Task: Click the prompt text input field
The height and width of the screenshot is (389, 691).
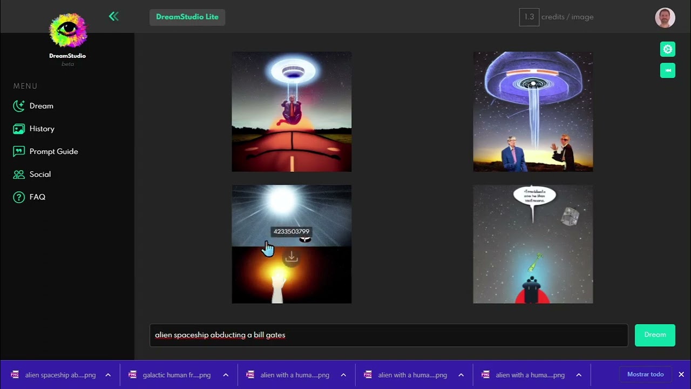Action: pyautogui.click(x=389, y=335)
